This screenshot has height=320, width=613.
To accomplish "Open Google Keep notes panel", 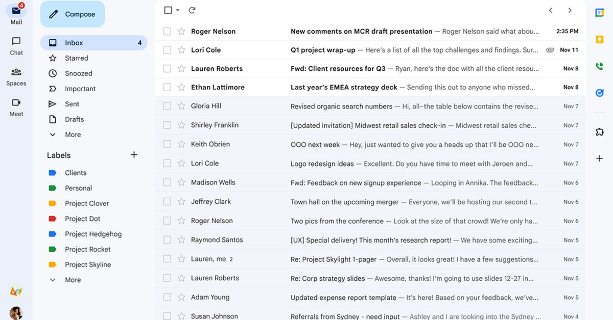I will (x=599, y=39).
